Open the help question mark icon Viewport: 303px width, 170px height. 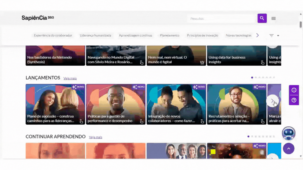(294, 100)
